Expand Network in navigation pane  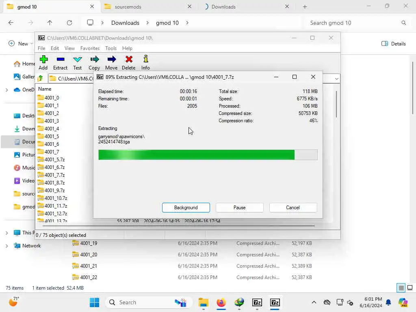[x=6, y=246]
